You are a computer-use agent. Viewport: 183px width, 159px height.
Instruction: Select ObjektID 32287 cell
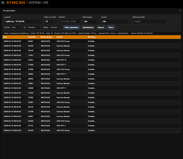(x=33, y=102)
